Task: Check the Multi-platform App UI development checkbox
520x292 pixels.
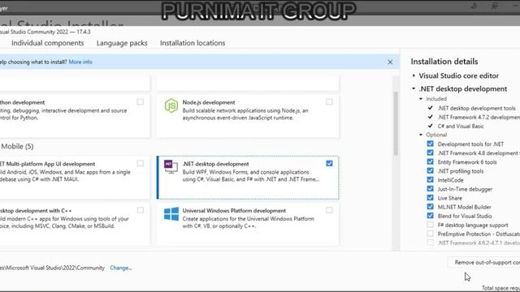Action: click(x=141, y=163)
